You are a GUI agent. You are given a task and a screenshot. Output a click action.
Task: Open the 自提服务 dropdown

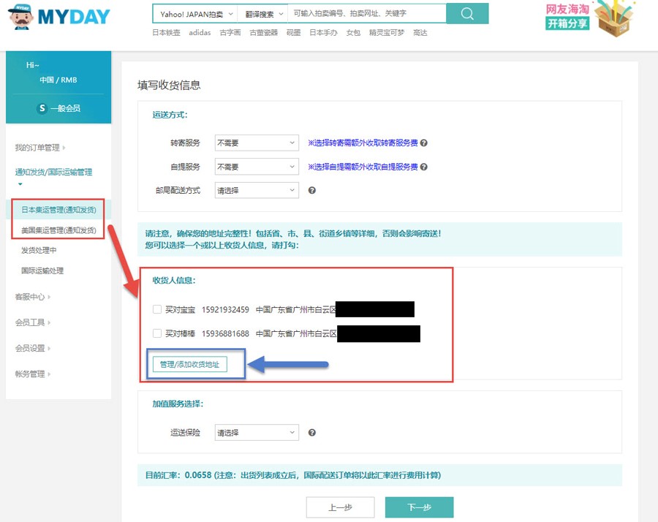coord(257,167)
